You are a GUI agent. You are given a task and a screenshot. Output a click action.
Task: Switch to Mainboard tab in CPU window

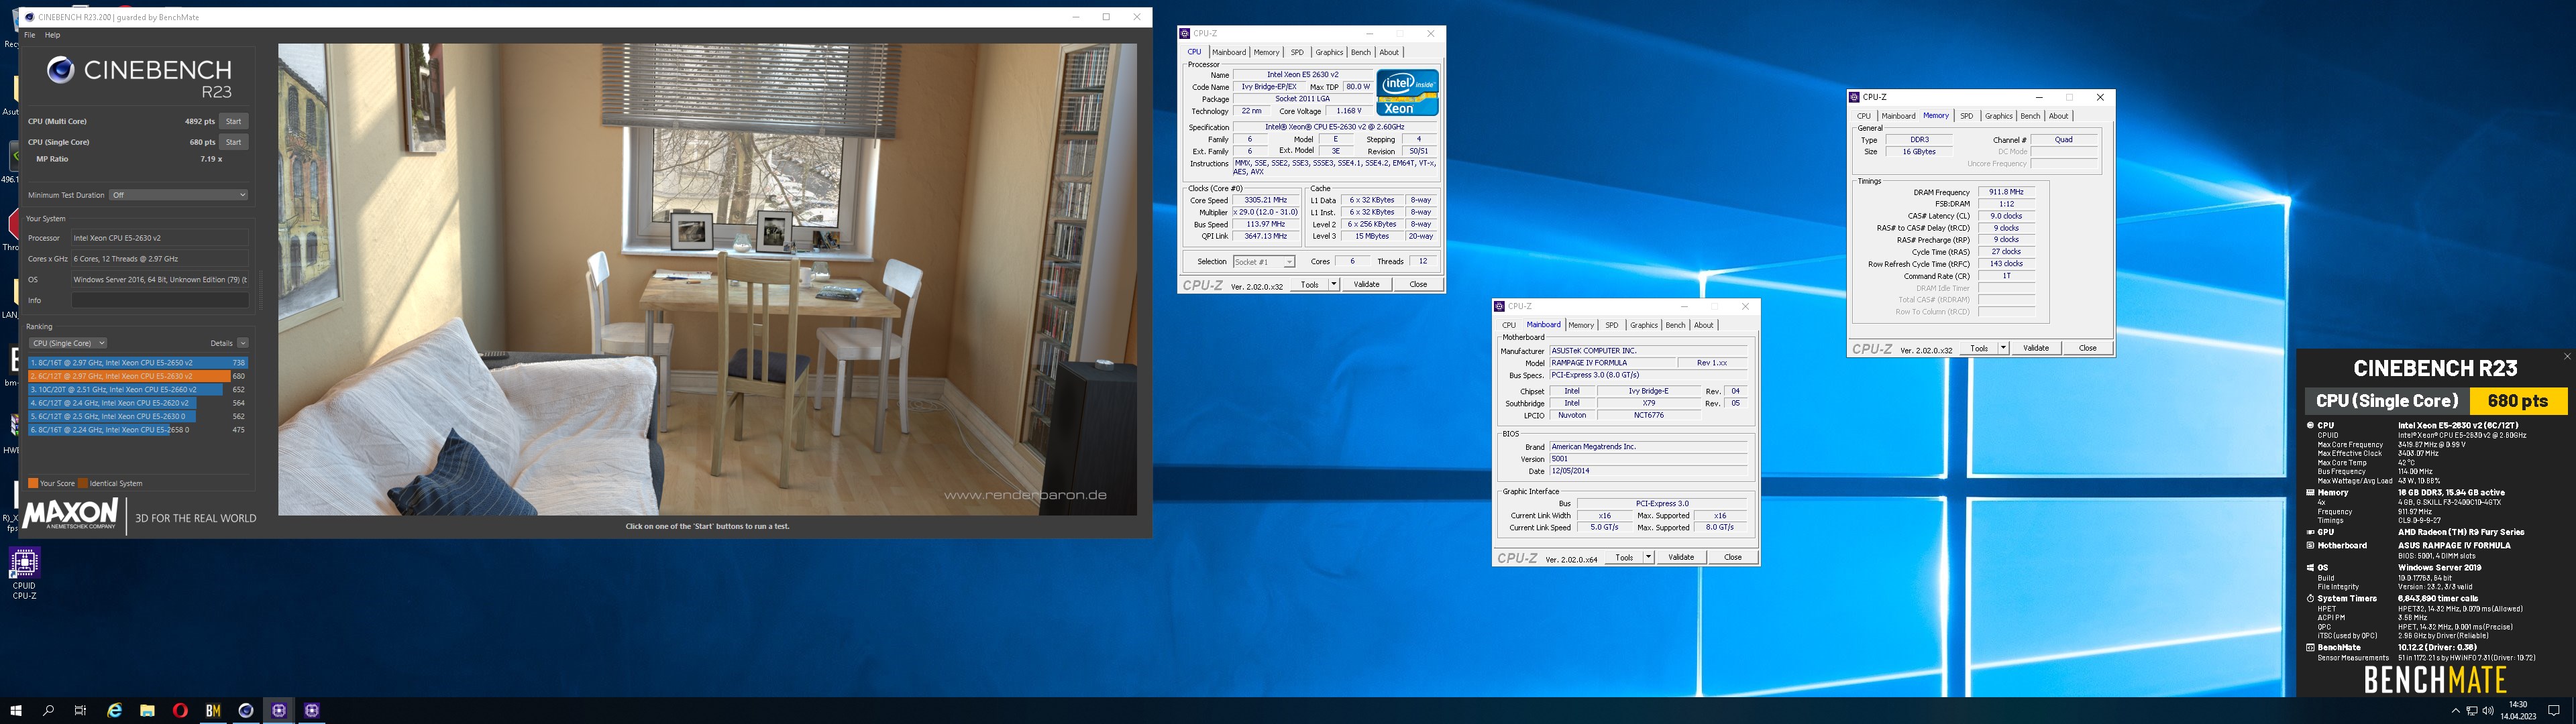click(1228, 52)
